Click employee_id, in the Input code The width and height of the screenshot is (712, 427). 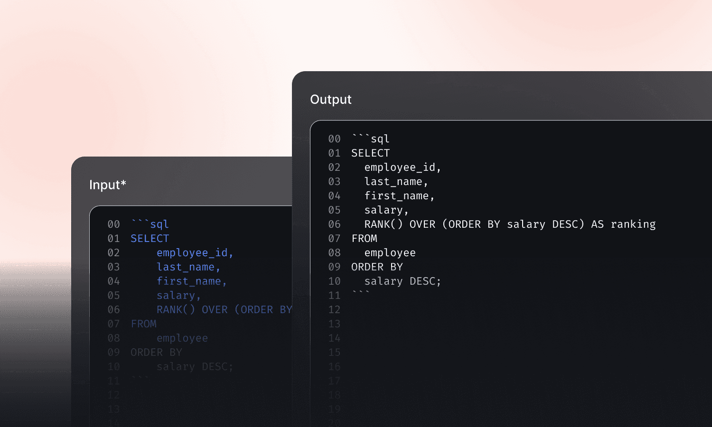pyautogui.click(x=195, y=252)
